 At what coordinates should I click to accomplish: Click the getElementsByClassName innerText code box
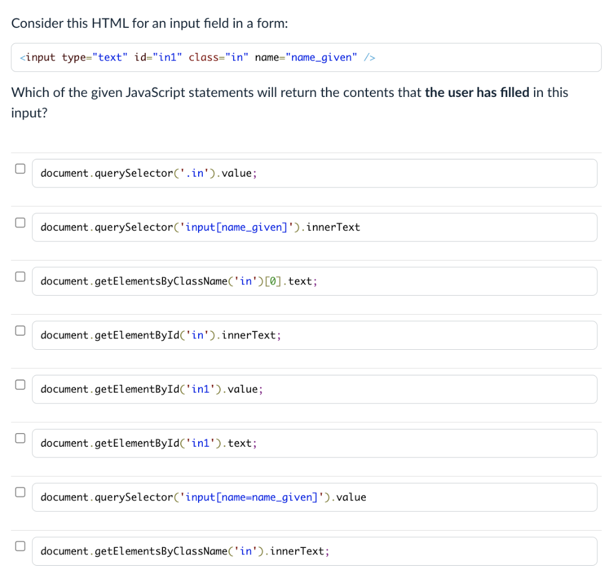point(315,551)
